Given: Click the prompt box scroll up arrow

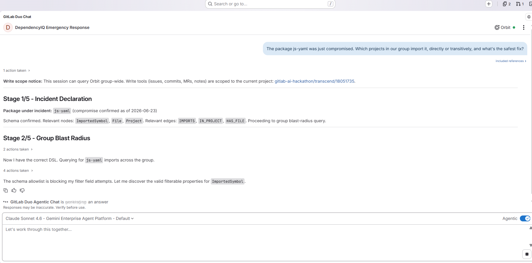Looking at the screenshot, I should click(x=530, y=228).
